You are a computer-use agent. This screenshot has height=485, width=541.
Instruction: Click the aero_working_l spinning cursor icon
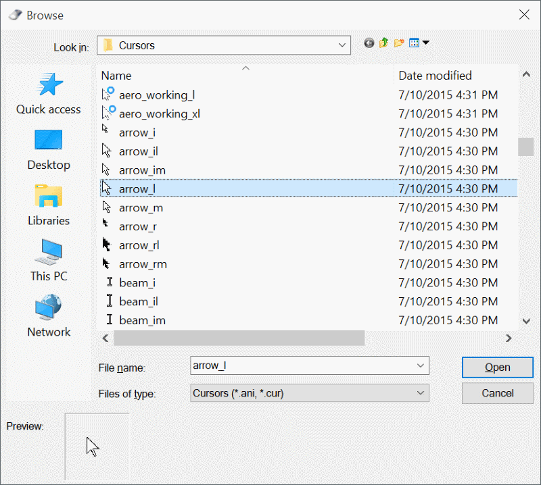point(107,95)
